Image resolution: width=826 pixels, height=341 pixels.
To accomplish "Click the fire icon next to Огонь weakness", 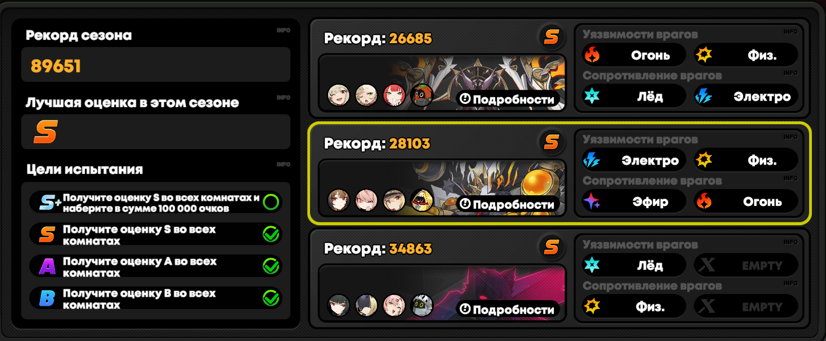I will [592, 55].
